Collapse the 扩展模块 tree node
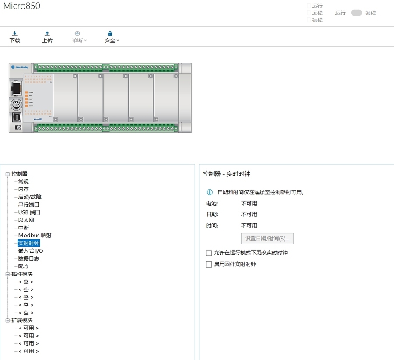This screenshot has width=394, height=360. pyautogui.click(x=7, y=321)
